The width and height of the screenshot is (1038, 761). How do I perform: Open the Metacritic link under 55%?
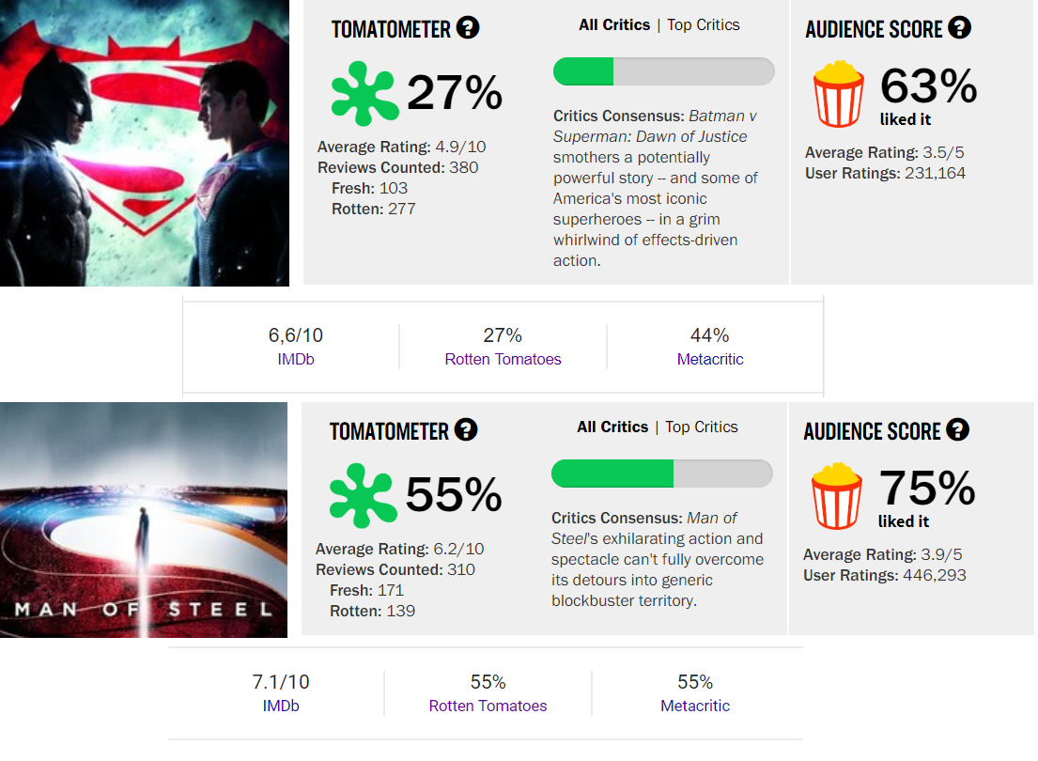pos(695,706)
